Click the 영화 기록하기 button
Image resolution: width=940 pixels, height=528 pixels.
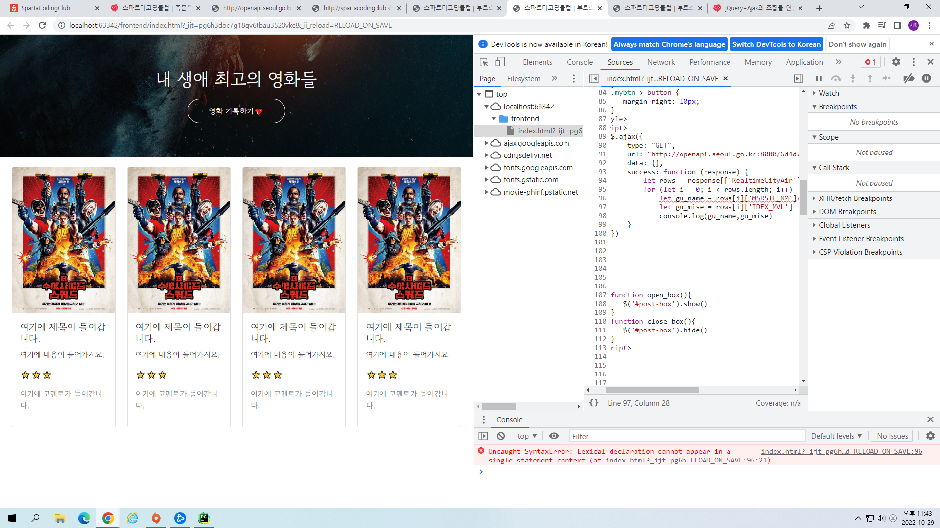pos(236,111)
